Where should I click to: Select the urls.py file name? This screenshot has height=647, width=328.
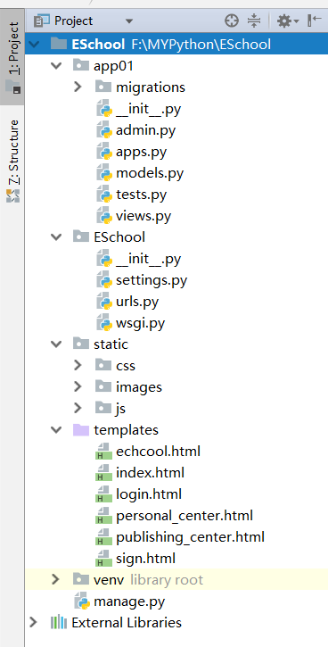pos(137,302)
